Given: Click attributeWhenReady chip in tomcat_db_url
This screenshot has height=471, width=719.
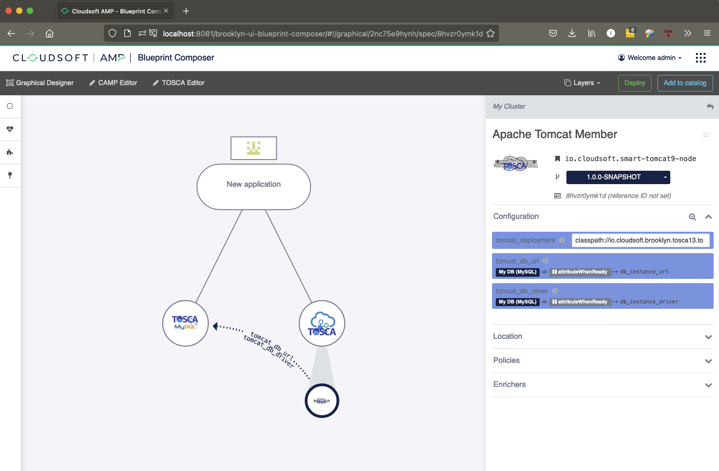Looking at the screenshot, I should pos(580,272).
